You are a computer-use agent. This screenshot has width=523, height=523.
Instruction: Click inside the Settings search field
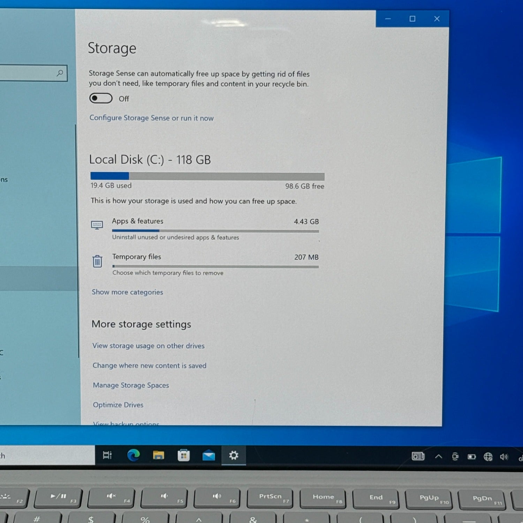[x=28, y=73]
